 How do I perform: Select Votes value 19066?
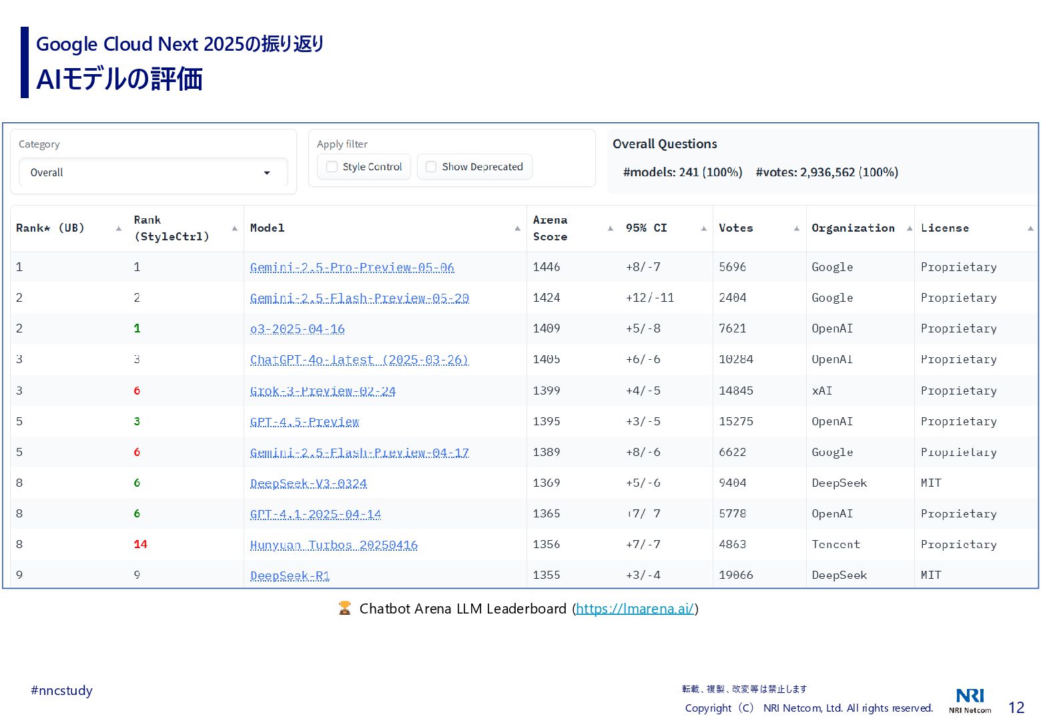click(736, 575)
